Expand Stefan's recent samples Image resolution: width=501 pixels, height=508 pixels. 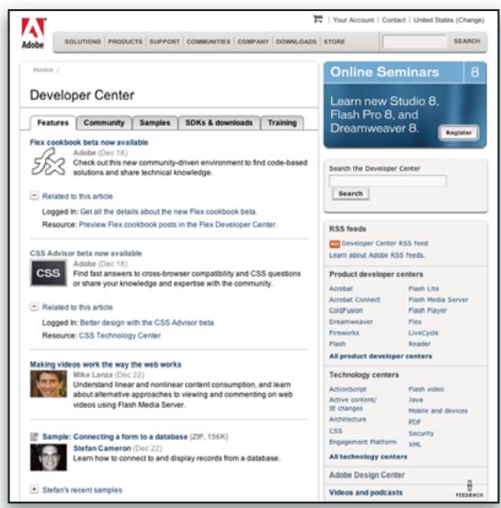[x=34, y=490]
